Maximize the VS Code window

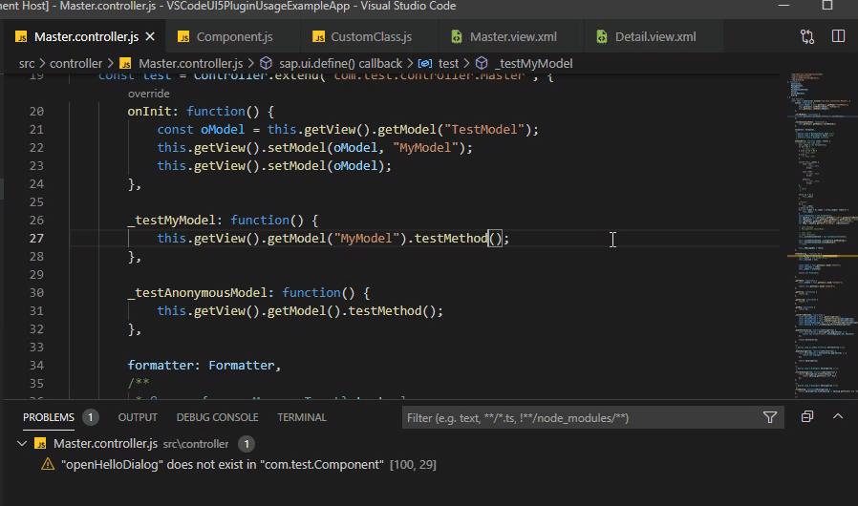827,6
